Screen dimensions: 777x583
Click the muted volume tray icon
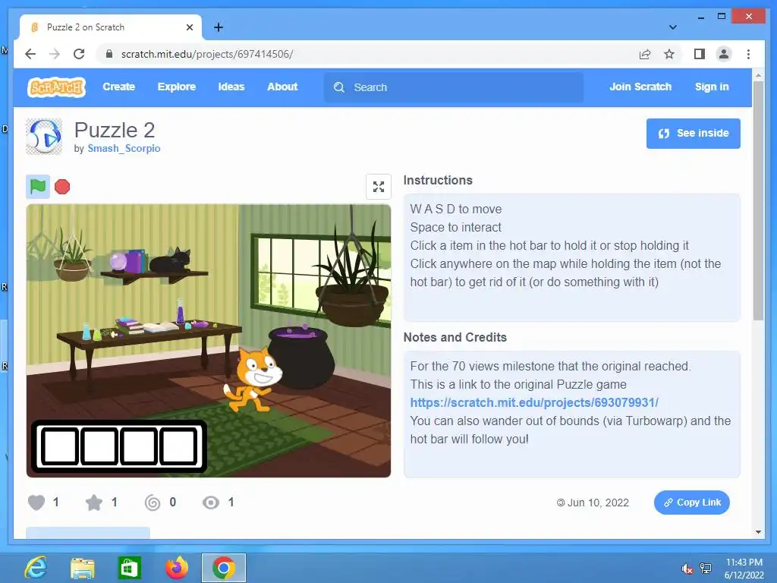point(687,569)
